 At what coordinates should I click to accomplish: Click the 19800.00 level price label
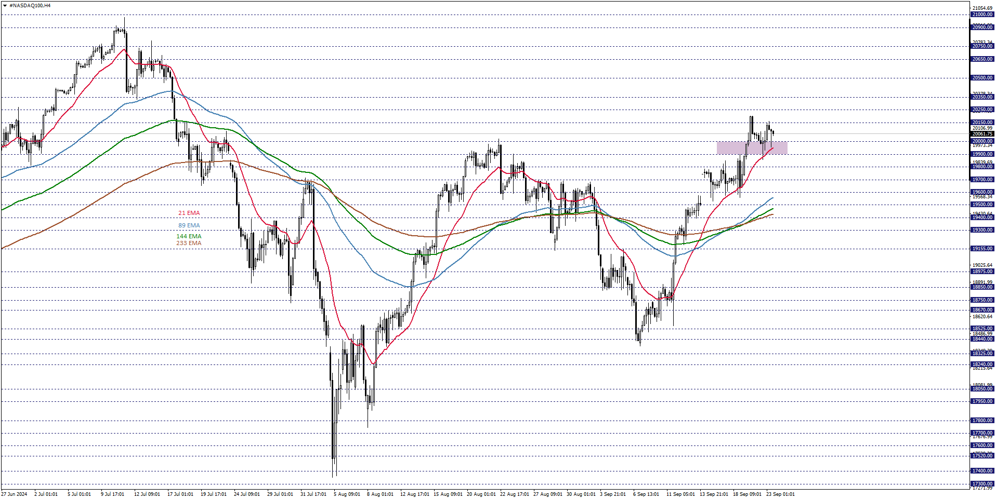coord(982,167)
